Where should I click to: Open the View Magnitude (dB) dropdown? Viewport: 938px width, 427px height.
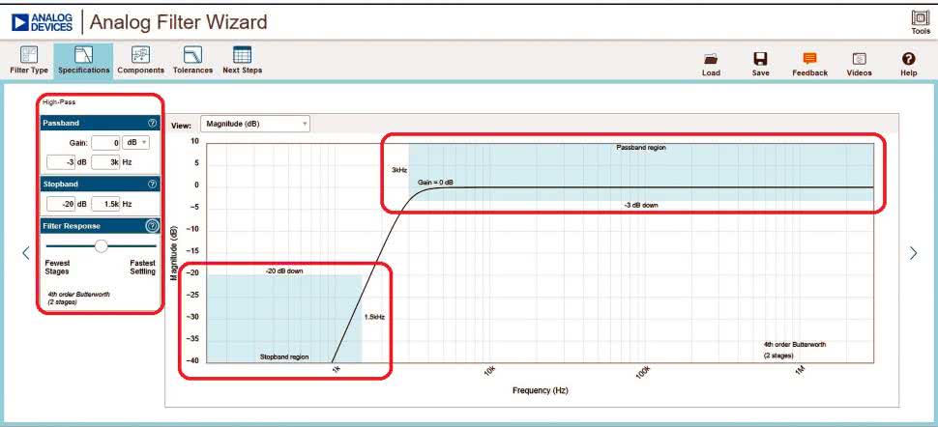pos(254,124)
